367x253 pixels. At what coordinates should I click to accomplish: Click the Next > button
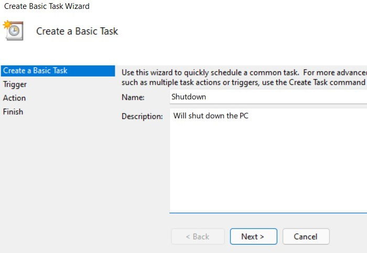253,236
